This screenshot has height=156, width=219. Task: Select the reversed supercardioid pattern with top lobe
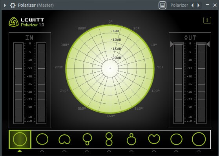click(x=131, y=139)
